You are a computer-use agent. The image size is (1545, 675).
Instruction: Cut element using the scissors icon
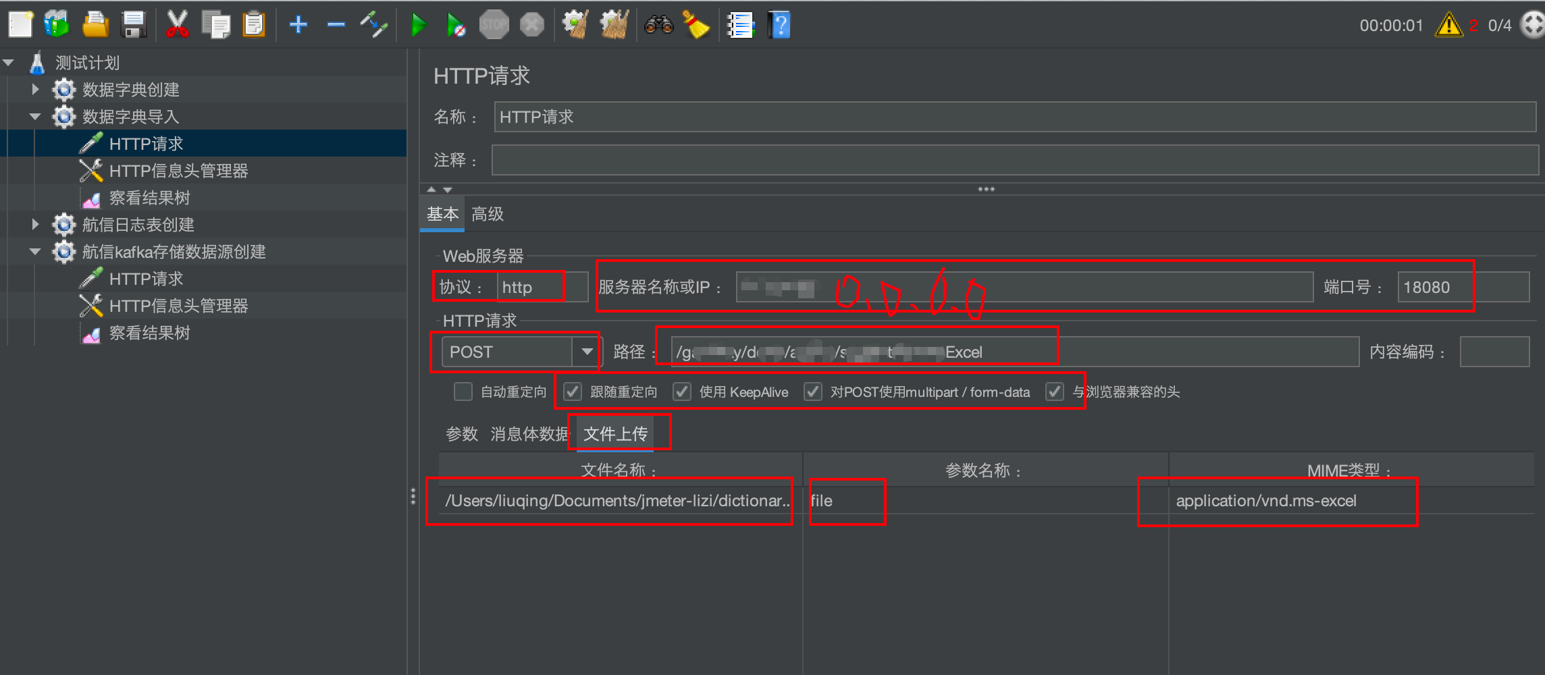point(177,24)
